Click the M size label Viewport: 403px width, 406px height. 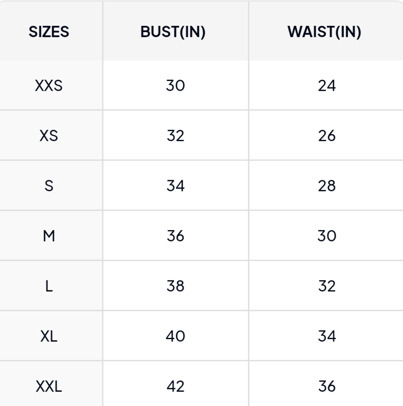[x=49, y=236]
